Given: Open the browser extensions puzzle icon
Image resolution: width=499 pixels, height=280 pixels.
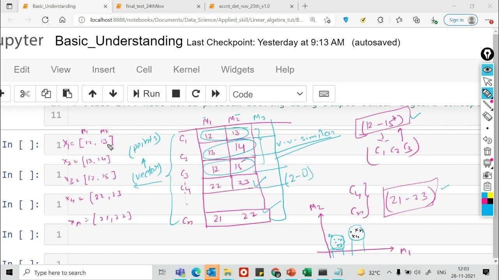Looking at the screenshot, I should click(x=380, y=20).
